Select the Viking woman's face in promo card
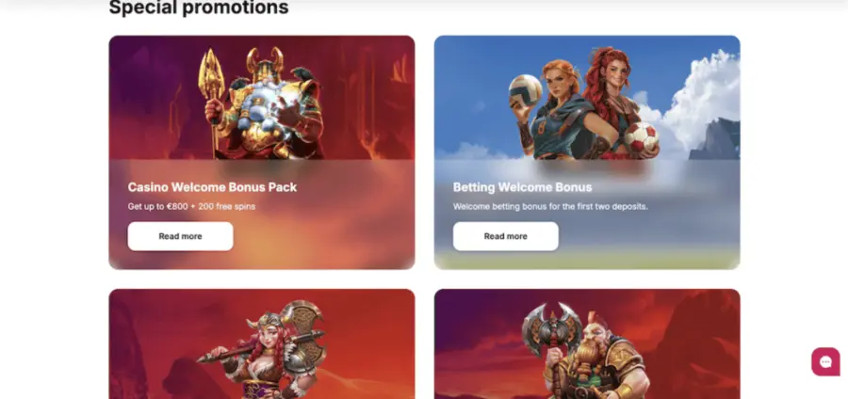 pyautogui.click(x=269, y=335)
